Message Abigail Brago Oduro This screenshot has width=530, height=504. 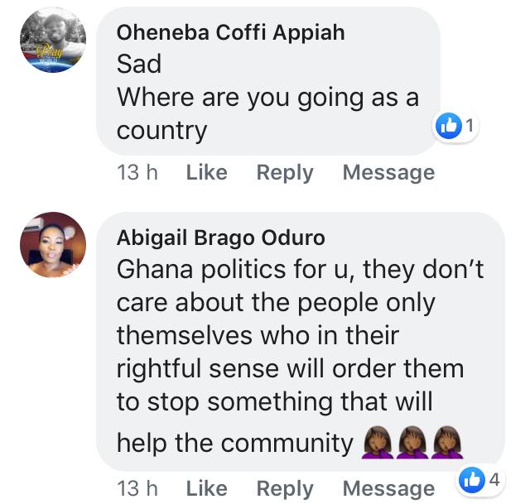[x=388, y=488]
